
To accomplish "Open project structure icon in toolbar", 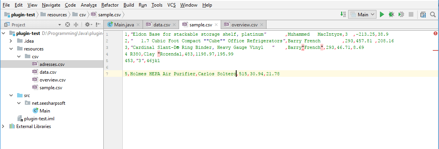I will click(x=423, y=14).
